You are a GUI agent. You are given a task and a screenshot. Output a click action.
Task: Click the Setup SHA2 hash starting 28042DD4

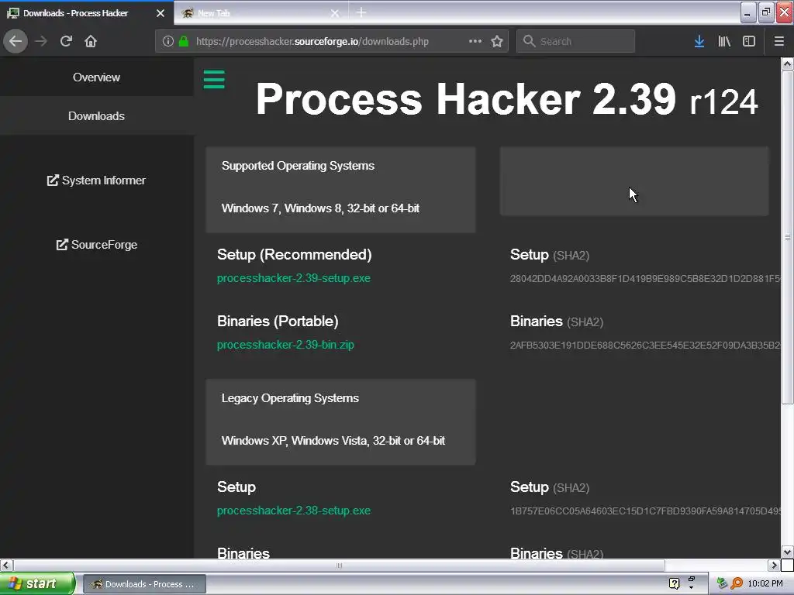tap(645, 278)
